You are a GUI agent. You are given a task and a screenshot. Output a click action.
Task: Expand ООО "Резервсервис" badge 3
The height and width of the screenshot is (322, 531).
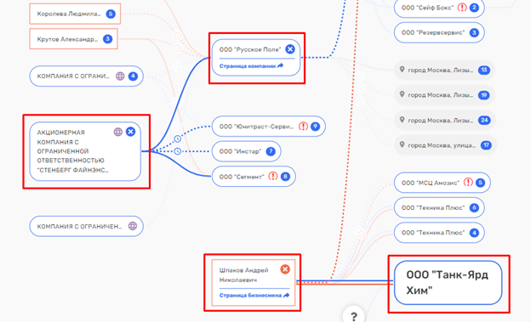coord(474,32)
